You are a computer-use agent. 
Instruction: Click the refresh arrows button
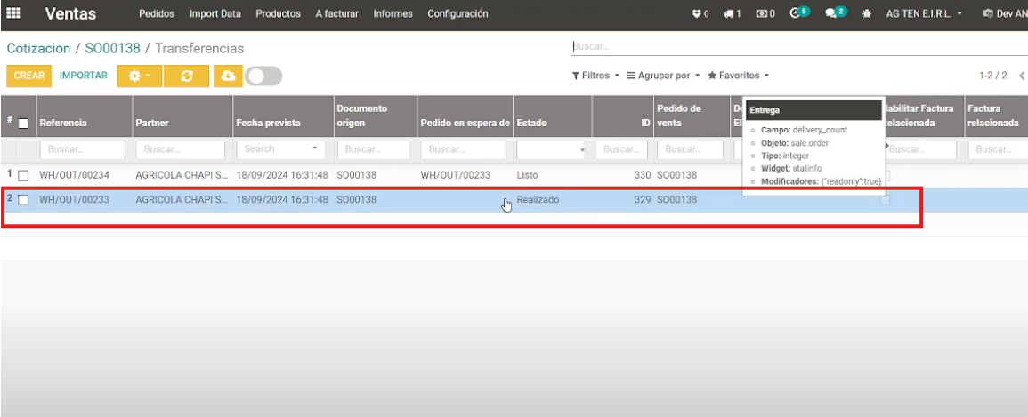tap(186, 76)
